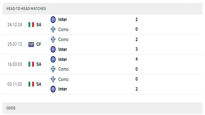
Task: Select Como name in the 16.03.03 match
Action: 63,69
